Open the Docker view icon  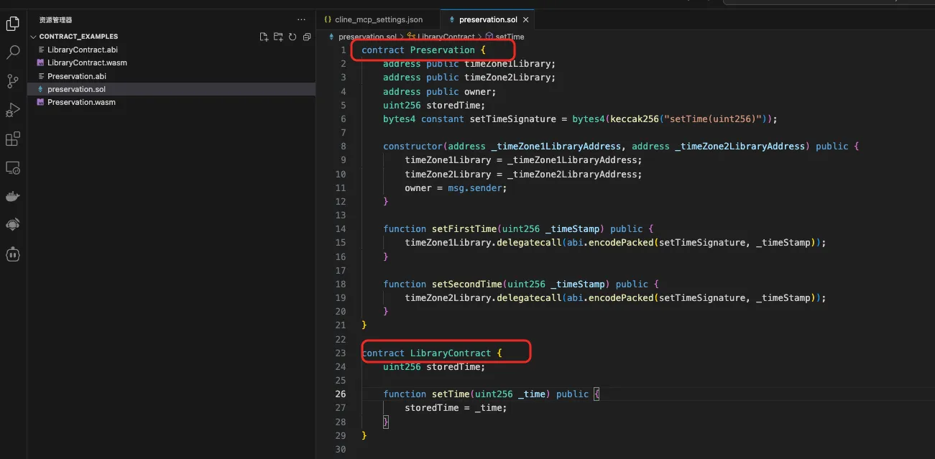coord(12,196)
